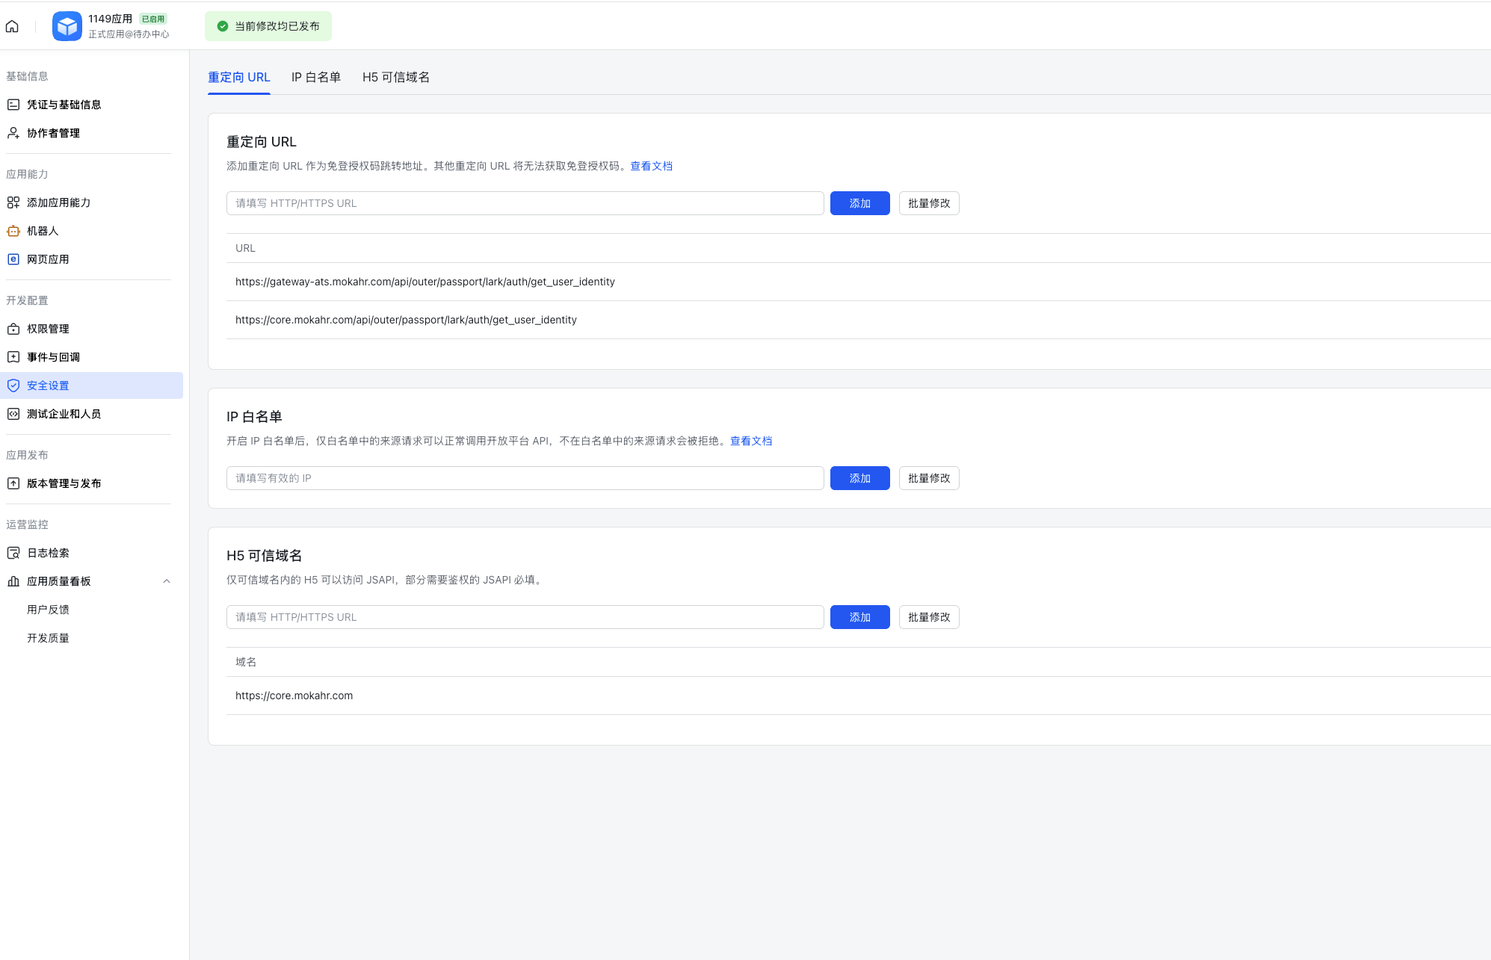Screen dimensions: 1491x960
Task: Click 添加 button for 重定向 URL
Action: 859,203
